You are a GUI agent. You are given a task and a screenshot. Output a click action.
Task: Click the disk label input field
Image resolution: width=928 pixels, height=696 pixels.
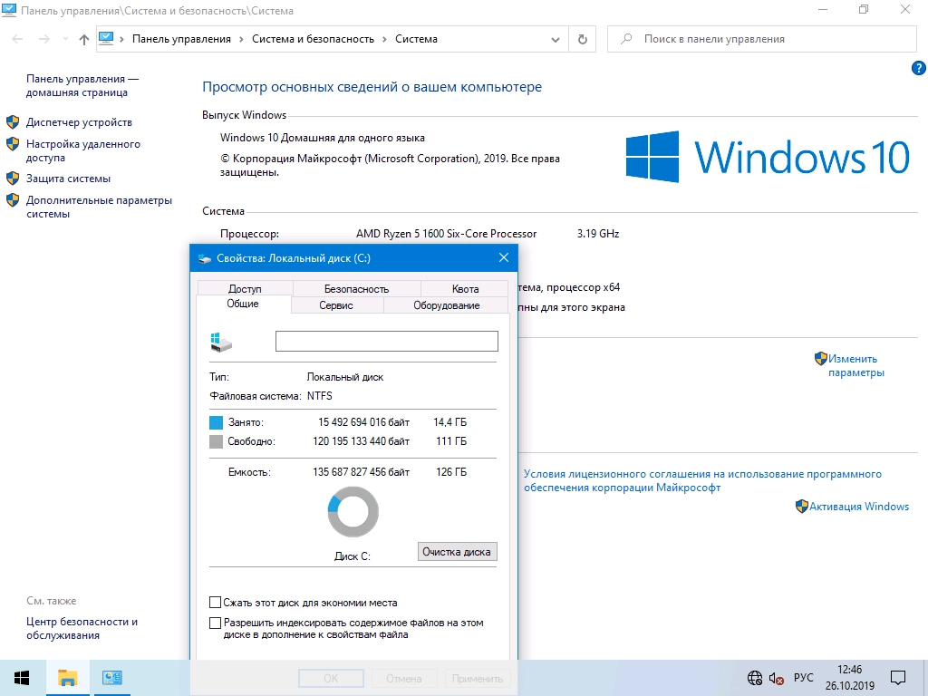coord(386,341)
